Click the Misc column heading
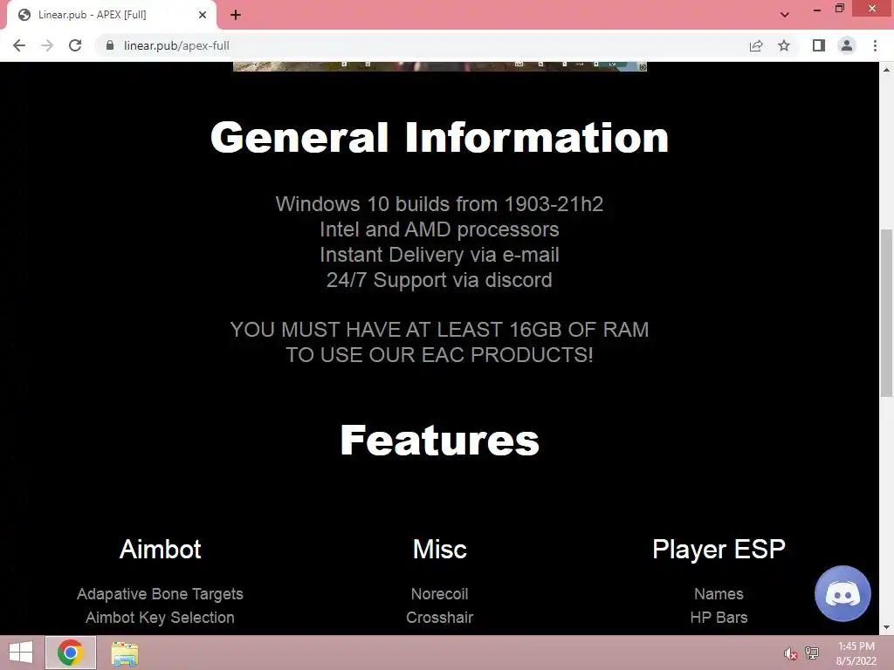The width and height of the screenshot is (894, 670). (440, 550)
